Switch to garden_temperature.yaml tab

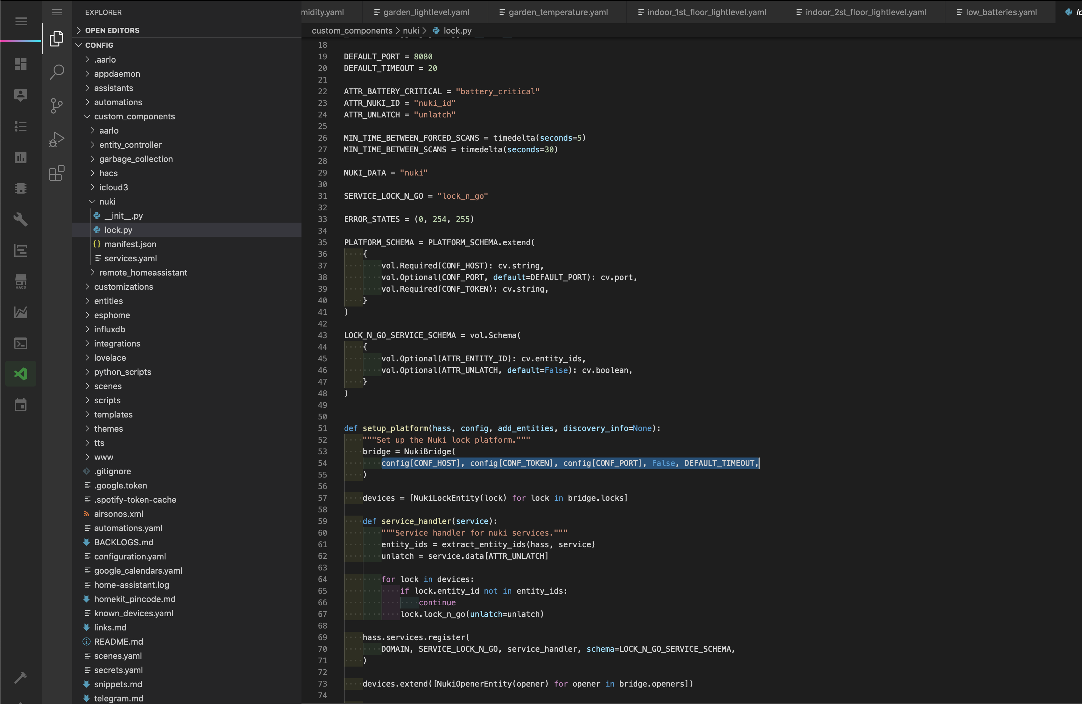pos(557,12)
